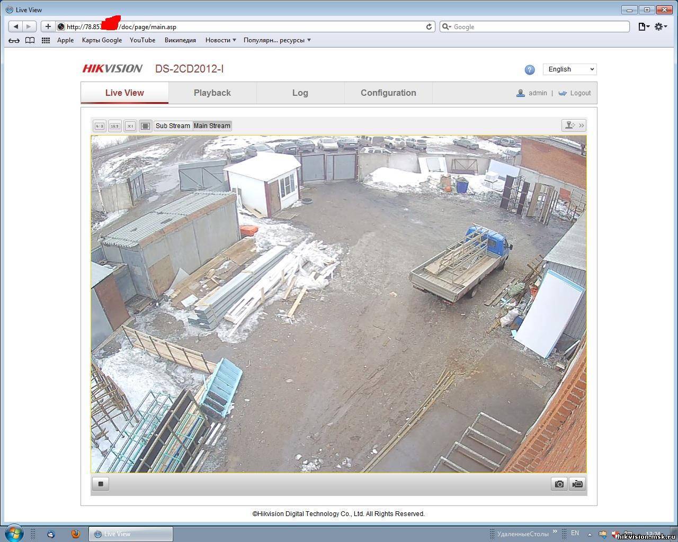Viewport: 678px width, 542px height.
Task: Open the page menu dropdown icon
Action: point(644,26)
